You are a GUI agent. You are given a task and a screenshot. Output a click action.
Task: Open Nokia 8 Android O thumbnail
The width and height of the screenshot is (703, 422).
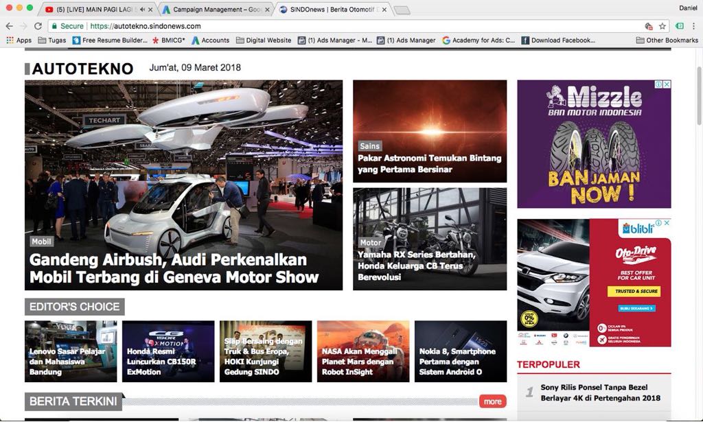coord(461,351)
